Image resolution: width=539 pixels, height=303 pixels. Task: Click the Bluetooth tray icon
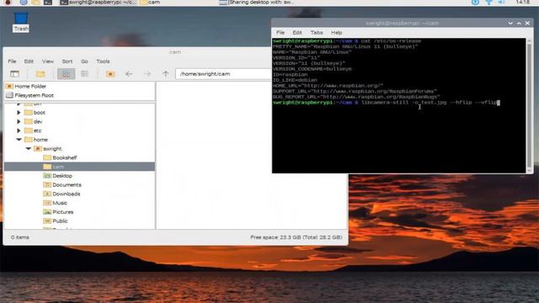tap(475, 2)
